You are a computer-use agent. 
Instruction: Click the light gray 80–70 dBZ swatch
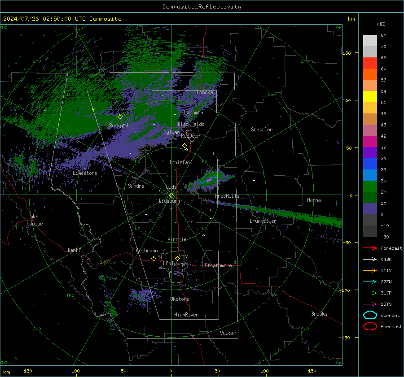point(370,41)
